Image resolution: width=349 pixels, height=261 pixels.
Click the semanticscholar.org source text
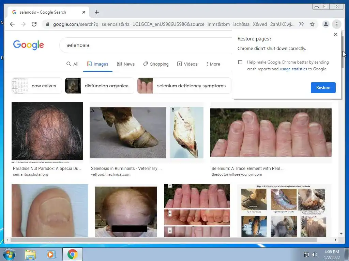pyautogui.click(x=30, y=174)
